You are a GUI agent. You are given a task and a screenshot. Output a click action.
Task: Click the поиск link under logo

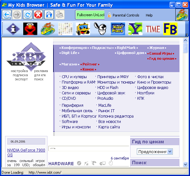39,79
